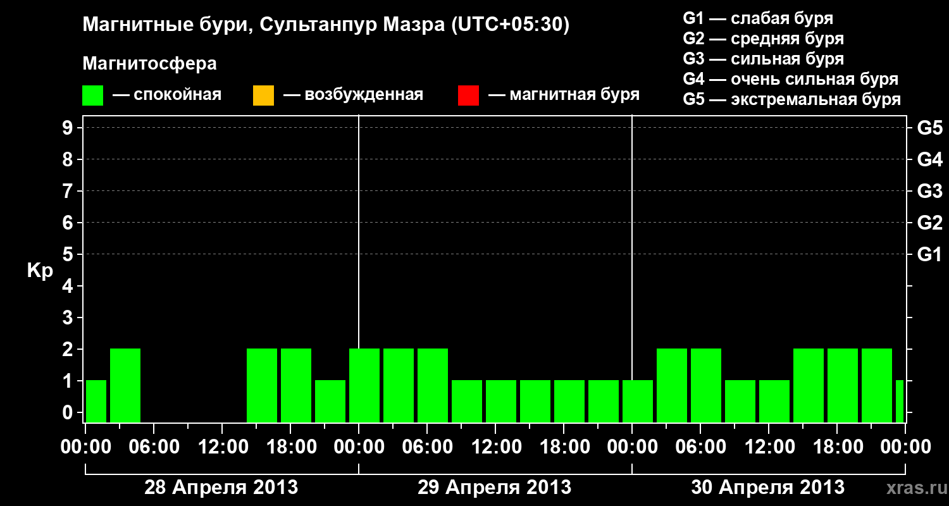Click the bar spanning midnight into 29 April
The image size is (949, 506).
click(x=364, y=385)
